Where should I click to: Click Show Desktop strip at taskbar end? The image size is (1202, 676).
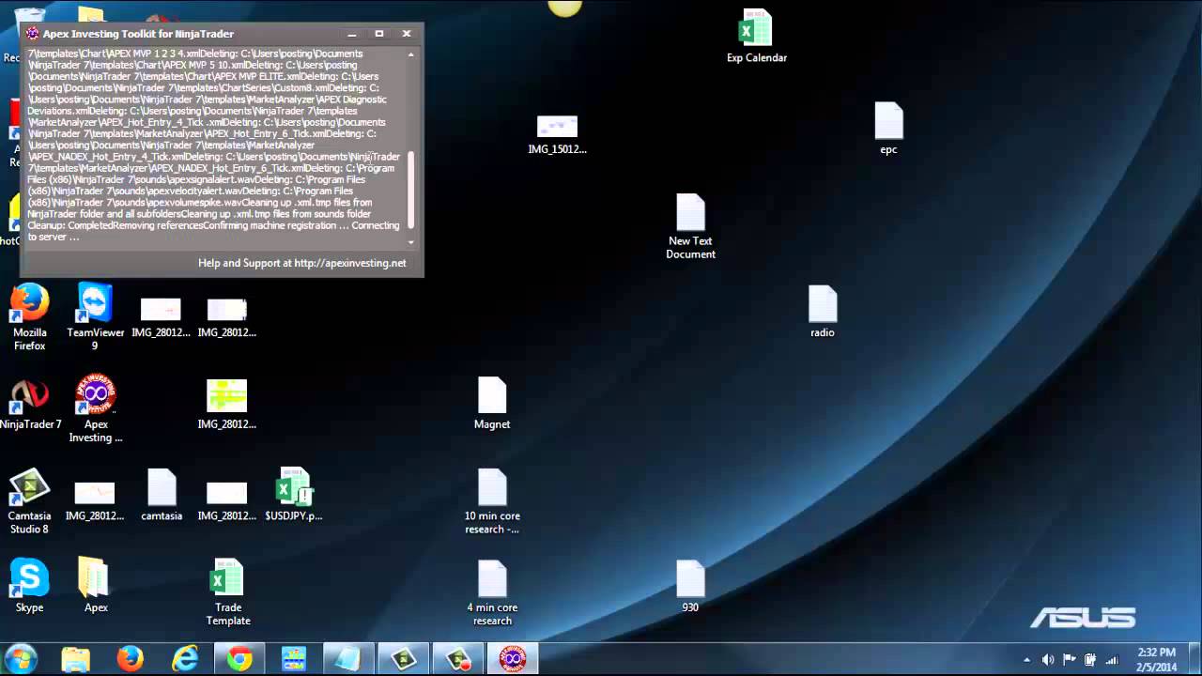1194,659
